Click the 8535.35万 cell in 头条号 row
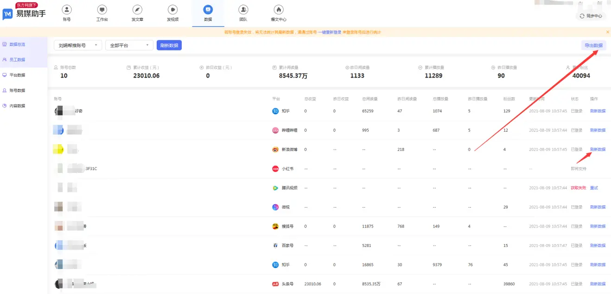 372,284
